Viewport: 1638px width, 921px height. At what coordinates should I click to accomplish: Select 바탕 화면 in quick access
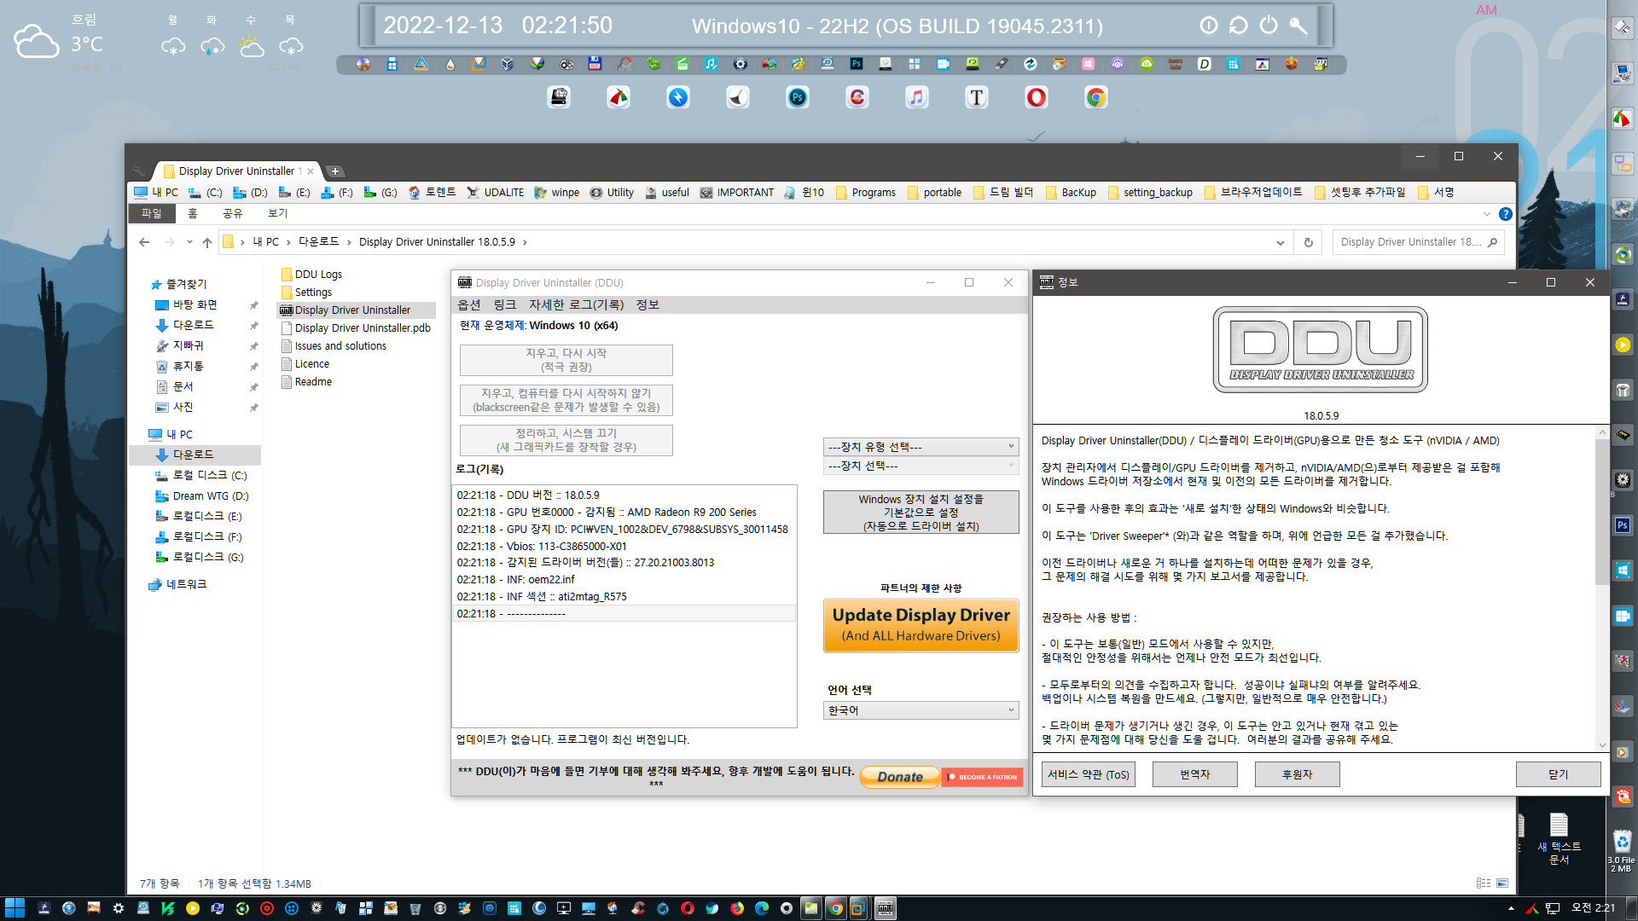(x=195, y=304)
